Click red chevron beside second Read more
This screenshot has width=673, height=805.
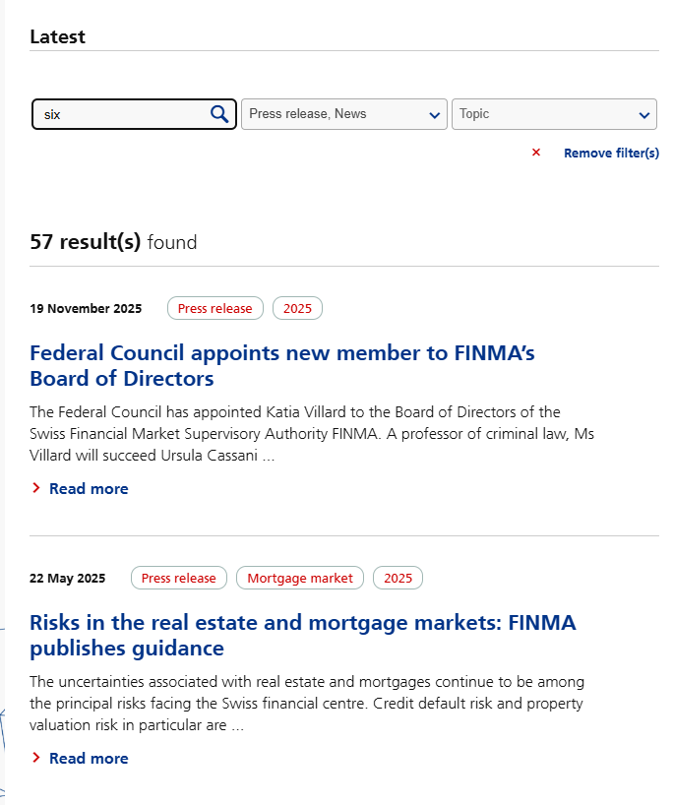click(36, 758)
